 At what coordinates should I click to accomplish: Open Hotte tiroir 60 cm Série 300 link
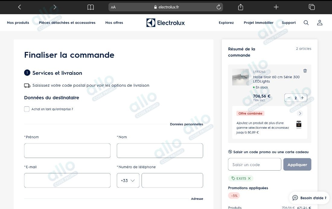pos(276,79)
